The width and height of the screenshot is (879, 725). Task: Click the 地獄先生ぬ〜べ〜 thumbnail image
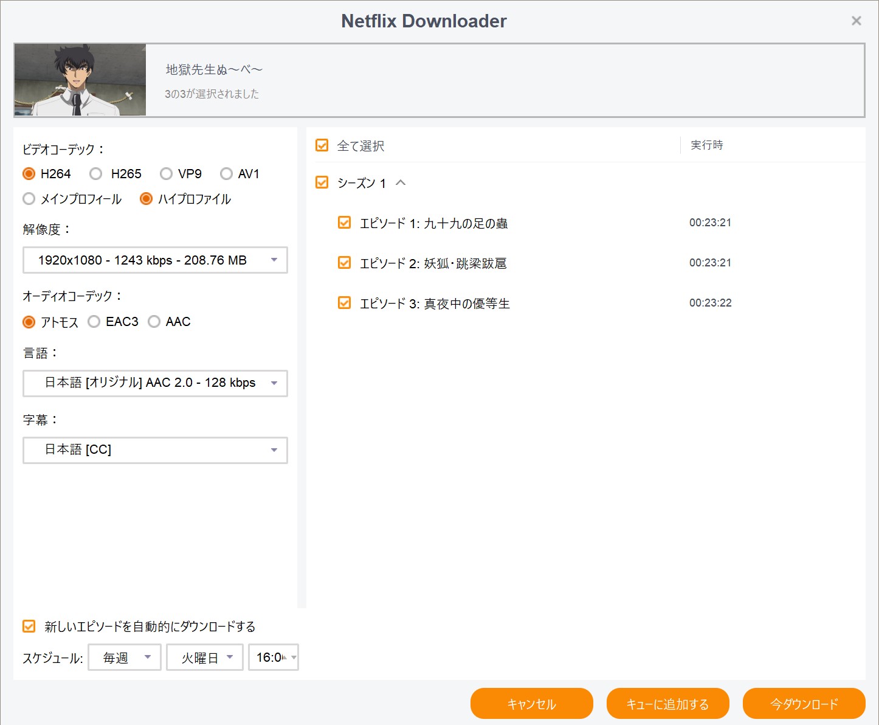click(80, 80)
